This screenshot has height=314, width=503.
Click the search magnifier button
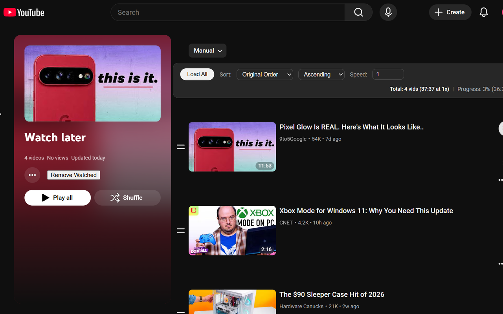pyautogui.click(x=358, y=12)
